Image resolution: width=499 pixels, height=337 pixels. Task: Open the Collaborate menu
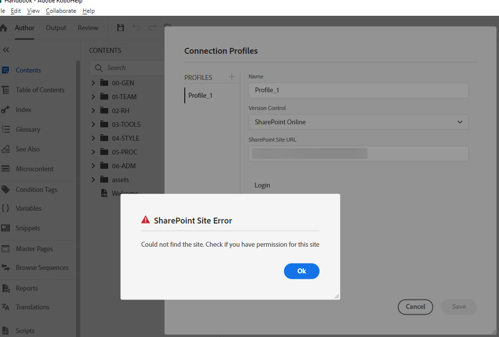point(61,10)
